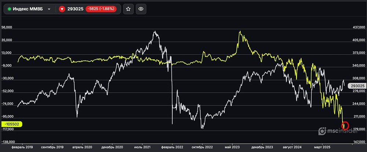Click the -95,000 left axis label
This screenshot has width=367, height=152.
click(x=7, y=116)
